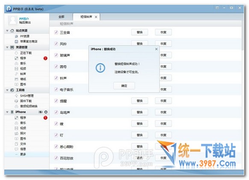249x180 pixels.
Task: Close the 替换成功 dialog
Action: click(156, 49)
